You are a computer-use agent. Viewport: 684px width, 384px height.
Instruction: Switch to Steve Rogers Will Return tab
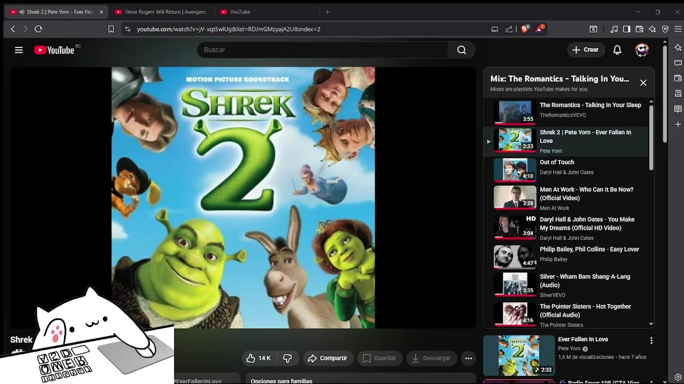tap(161, 12)
